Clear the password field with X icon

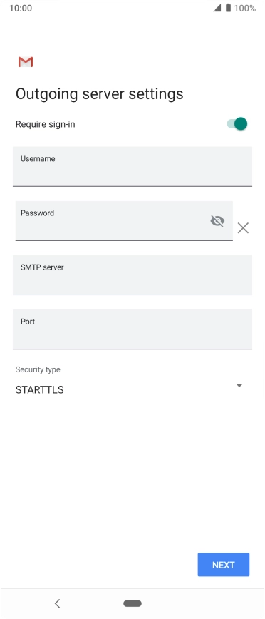click(x=243, y=227)
